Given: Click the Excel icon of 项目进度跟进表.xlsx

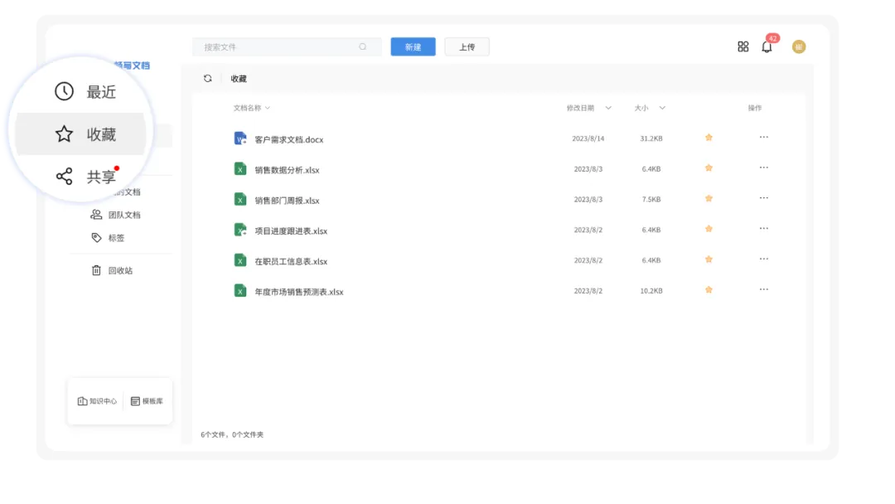Looking at the screenshot, I should [240, 230].
